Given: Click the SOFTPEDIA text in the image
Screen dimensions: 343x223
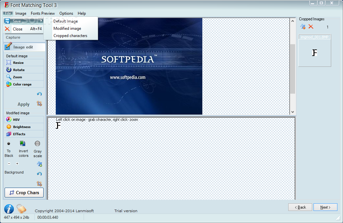Looking at the screenshot, I should 128,59.
